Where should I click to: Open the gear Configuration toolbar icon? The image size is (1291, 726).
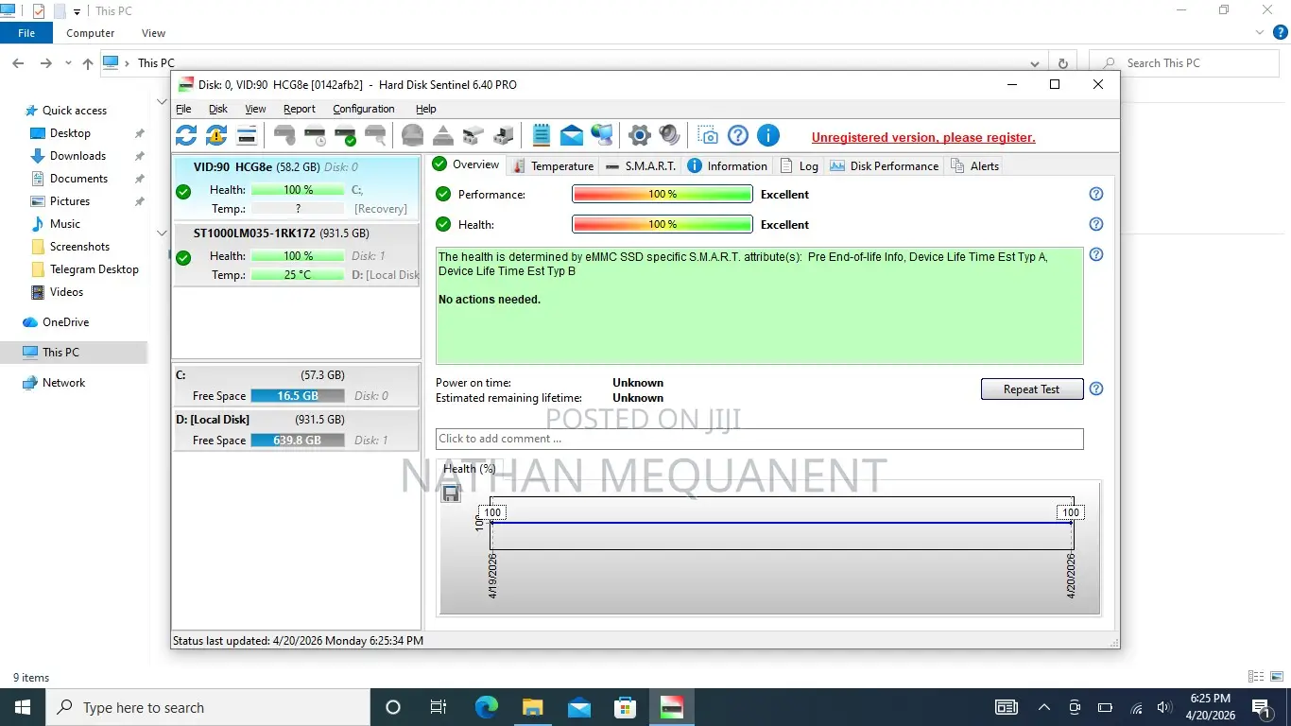(x=640, y=135)
